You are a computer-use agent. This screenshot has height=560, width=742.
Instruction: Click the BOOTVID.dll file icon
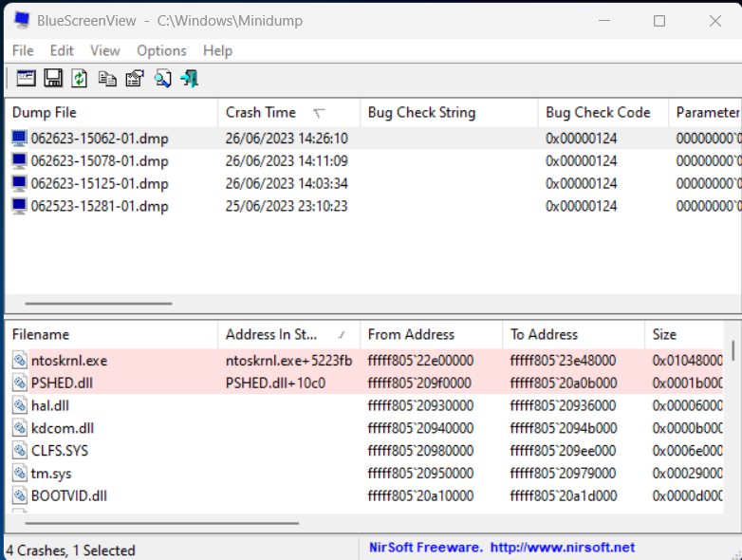pos(20,495)
